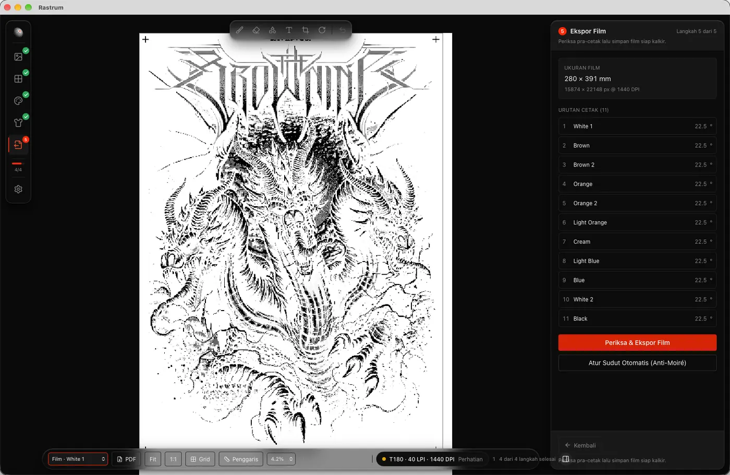Click Atur Sudut Otomatis (Anti-Moiré)
Screen dimensions: 730x475
point(637,363)
